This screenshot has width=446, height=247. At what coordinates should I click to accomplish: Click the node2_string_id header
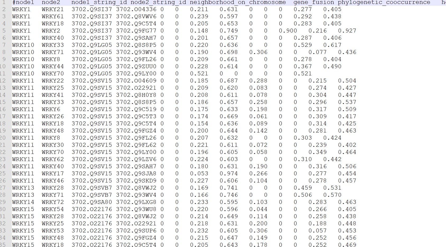pyautogui.click(x=158, y=2)
